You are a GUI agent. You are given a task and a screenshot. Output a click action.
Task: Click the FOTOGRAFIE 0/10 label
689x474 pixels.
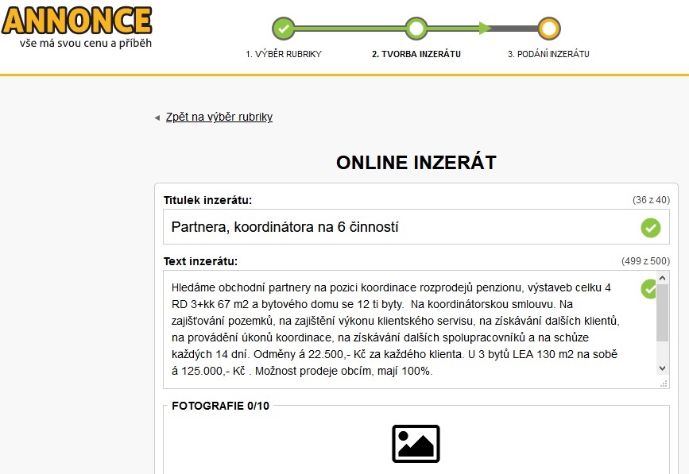point(220,406)
